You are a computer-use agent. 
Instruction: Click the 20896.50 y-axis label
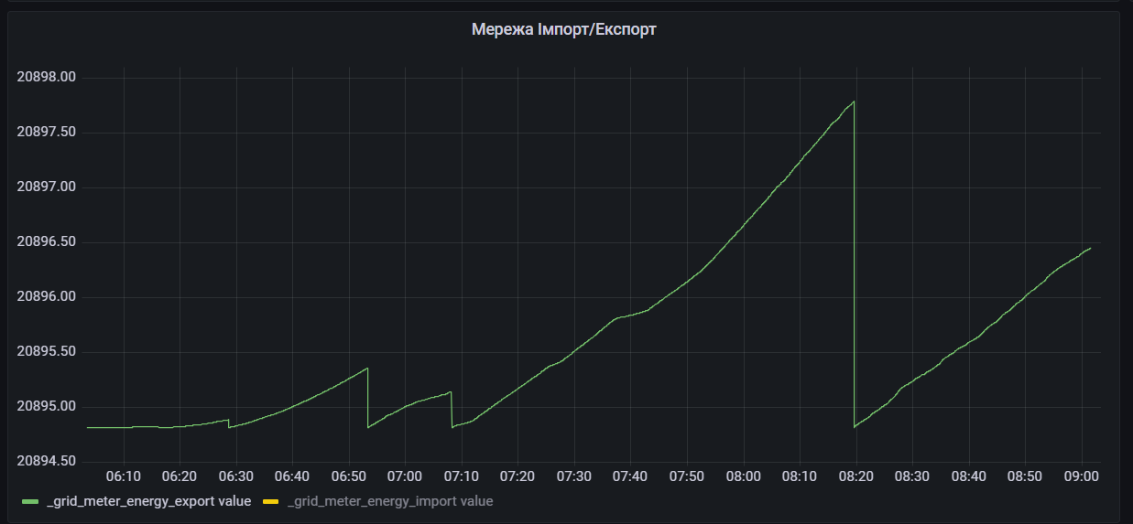point(46,242)
